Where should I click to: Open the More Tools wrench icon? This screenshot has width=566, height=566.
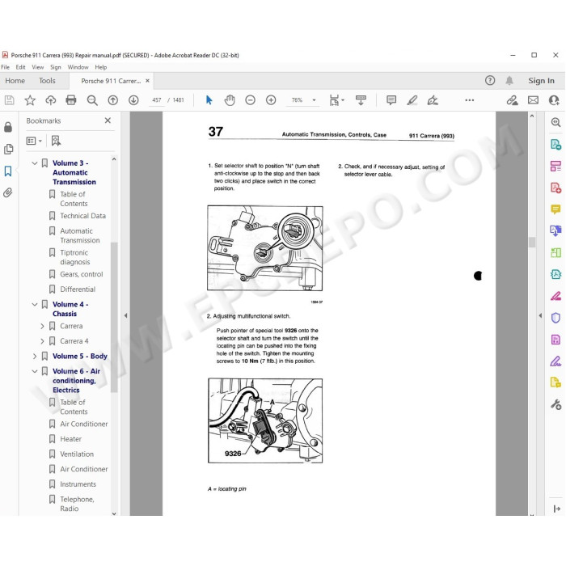pos(555,404)
